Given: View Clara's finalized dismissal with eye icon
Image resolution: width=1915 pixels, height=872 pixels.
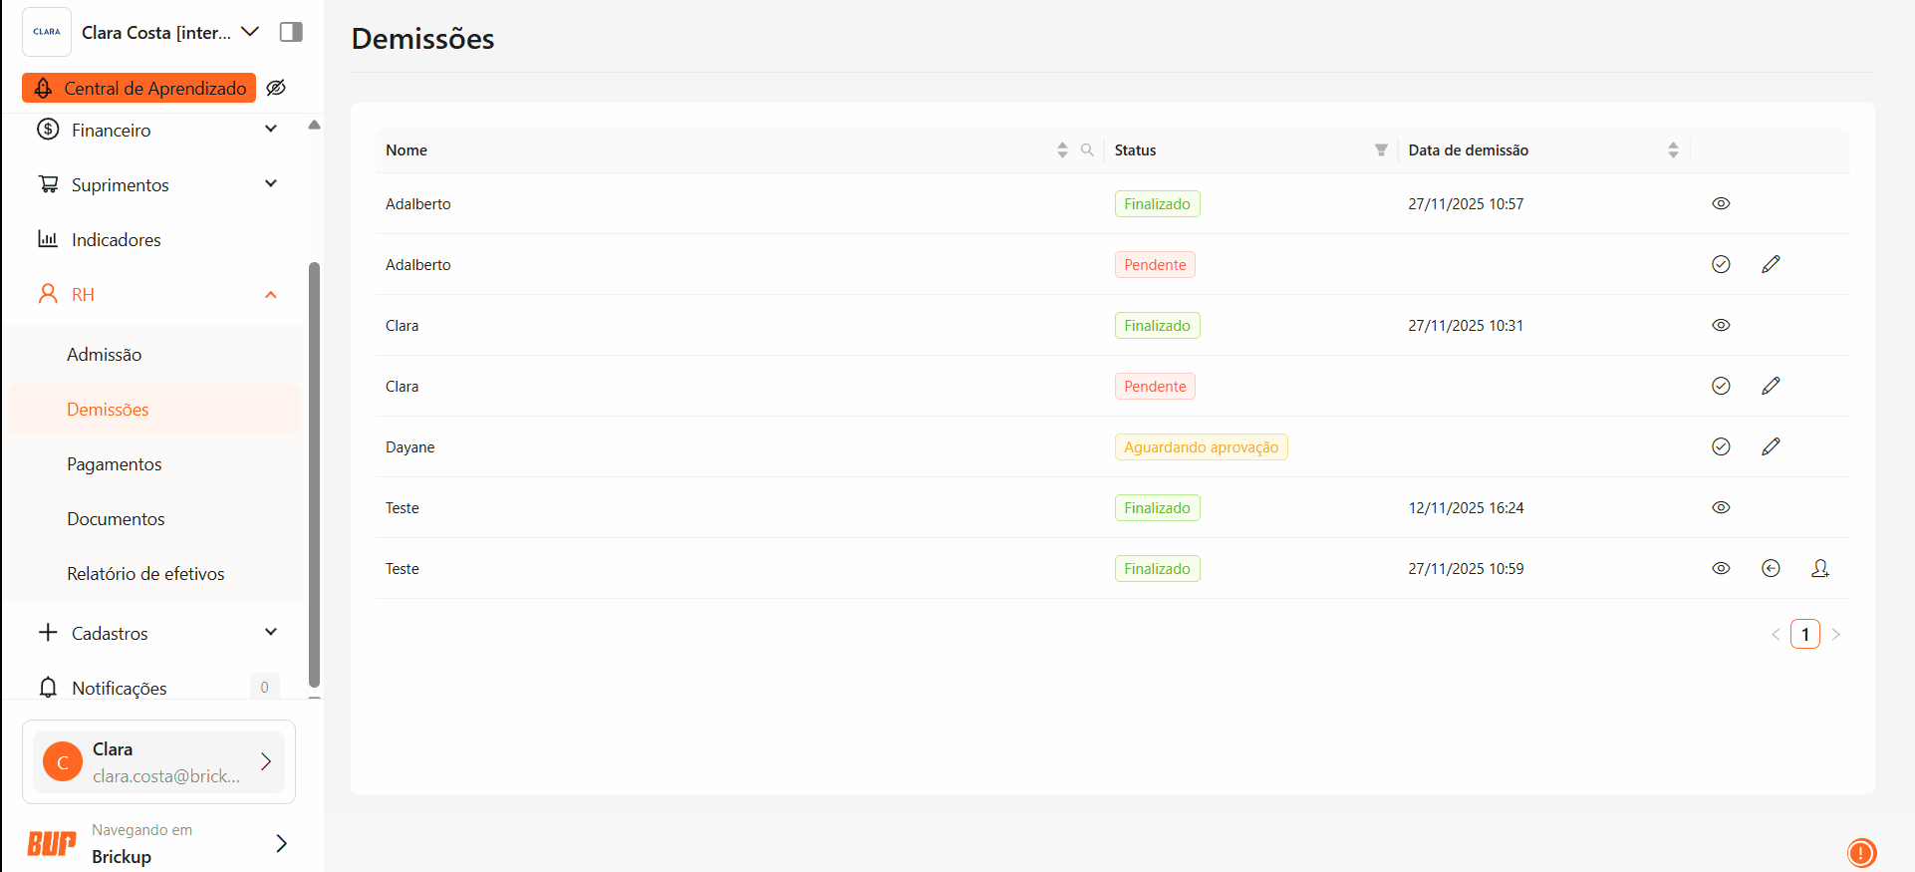Looking at the screenshot, I should pyautogui.click(x=1721, y=325).
